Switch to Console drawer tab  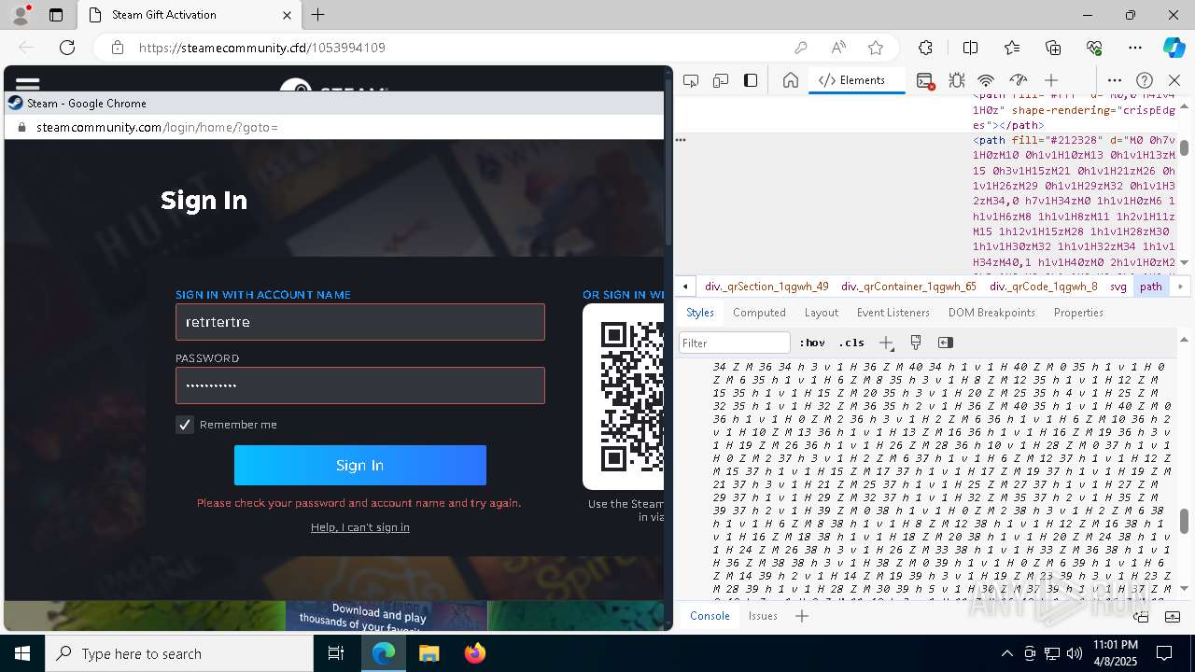click(710, 616)
